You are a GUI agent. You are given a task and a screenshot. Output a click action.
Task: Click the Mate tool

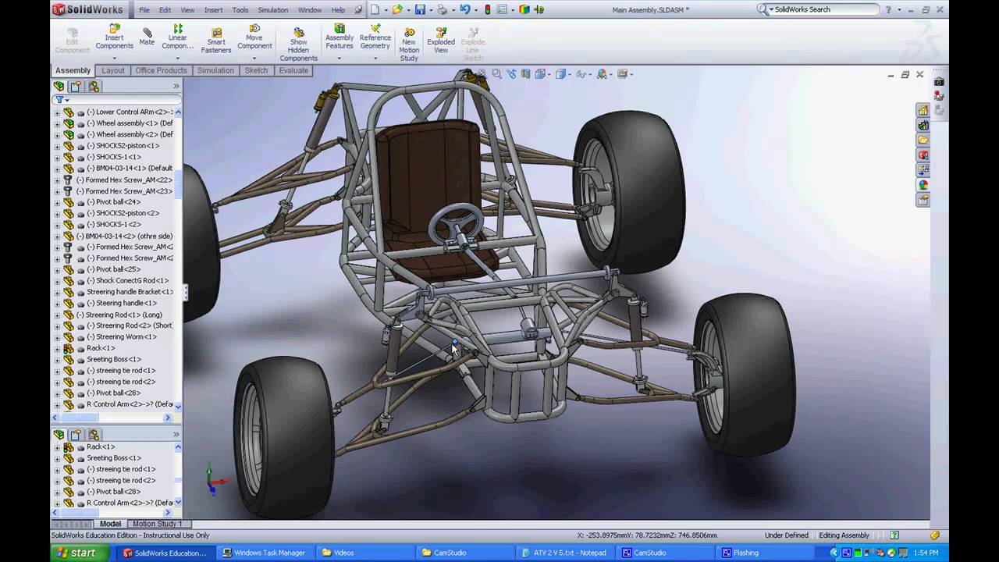(147, 37)
